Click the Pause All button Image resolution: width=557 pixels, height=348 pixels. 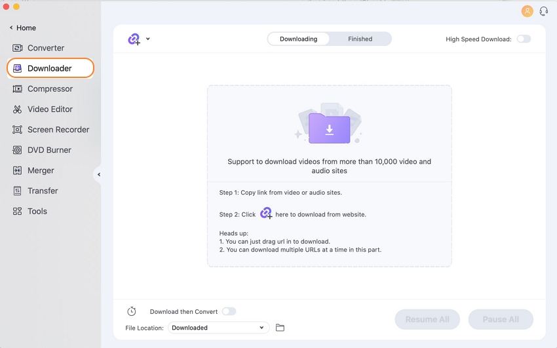coord(501,319)
